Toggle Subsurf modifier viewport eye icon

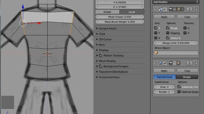point(174,63)
